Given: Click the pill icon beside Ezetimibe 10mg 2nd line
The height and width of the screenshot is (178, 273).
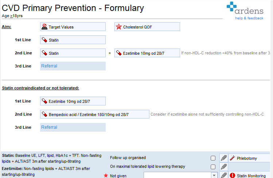Looking at the screenshot, I should tap(119, 53).
